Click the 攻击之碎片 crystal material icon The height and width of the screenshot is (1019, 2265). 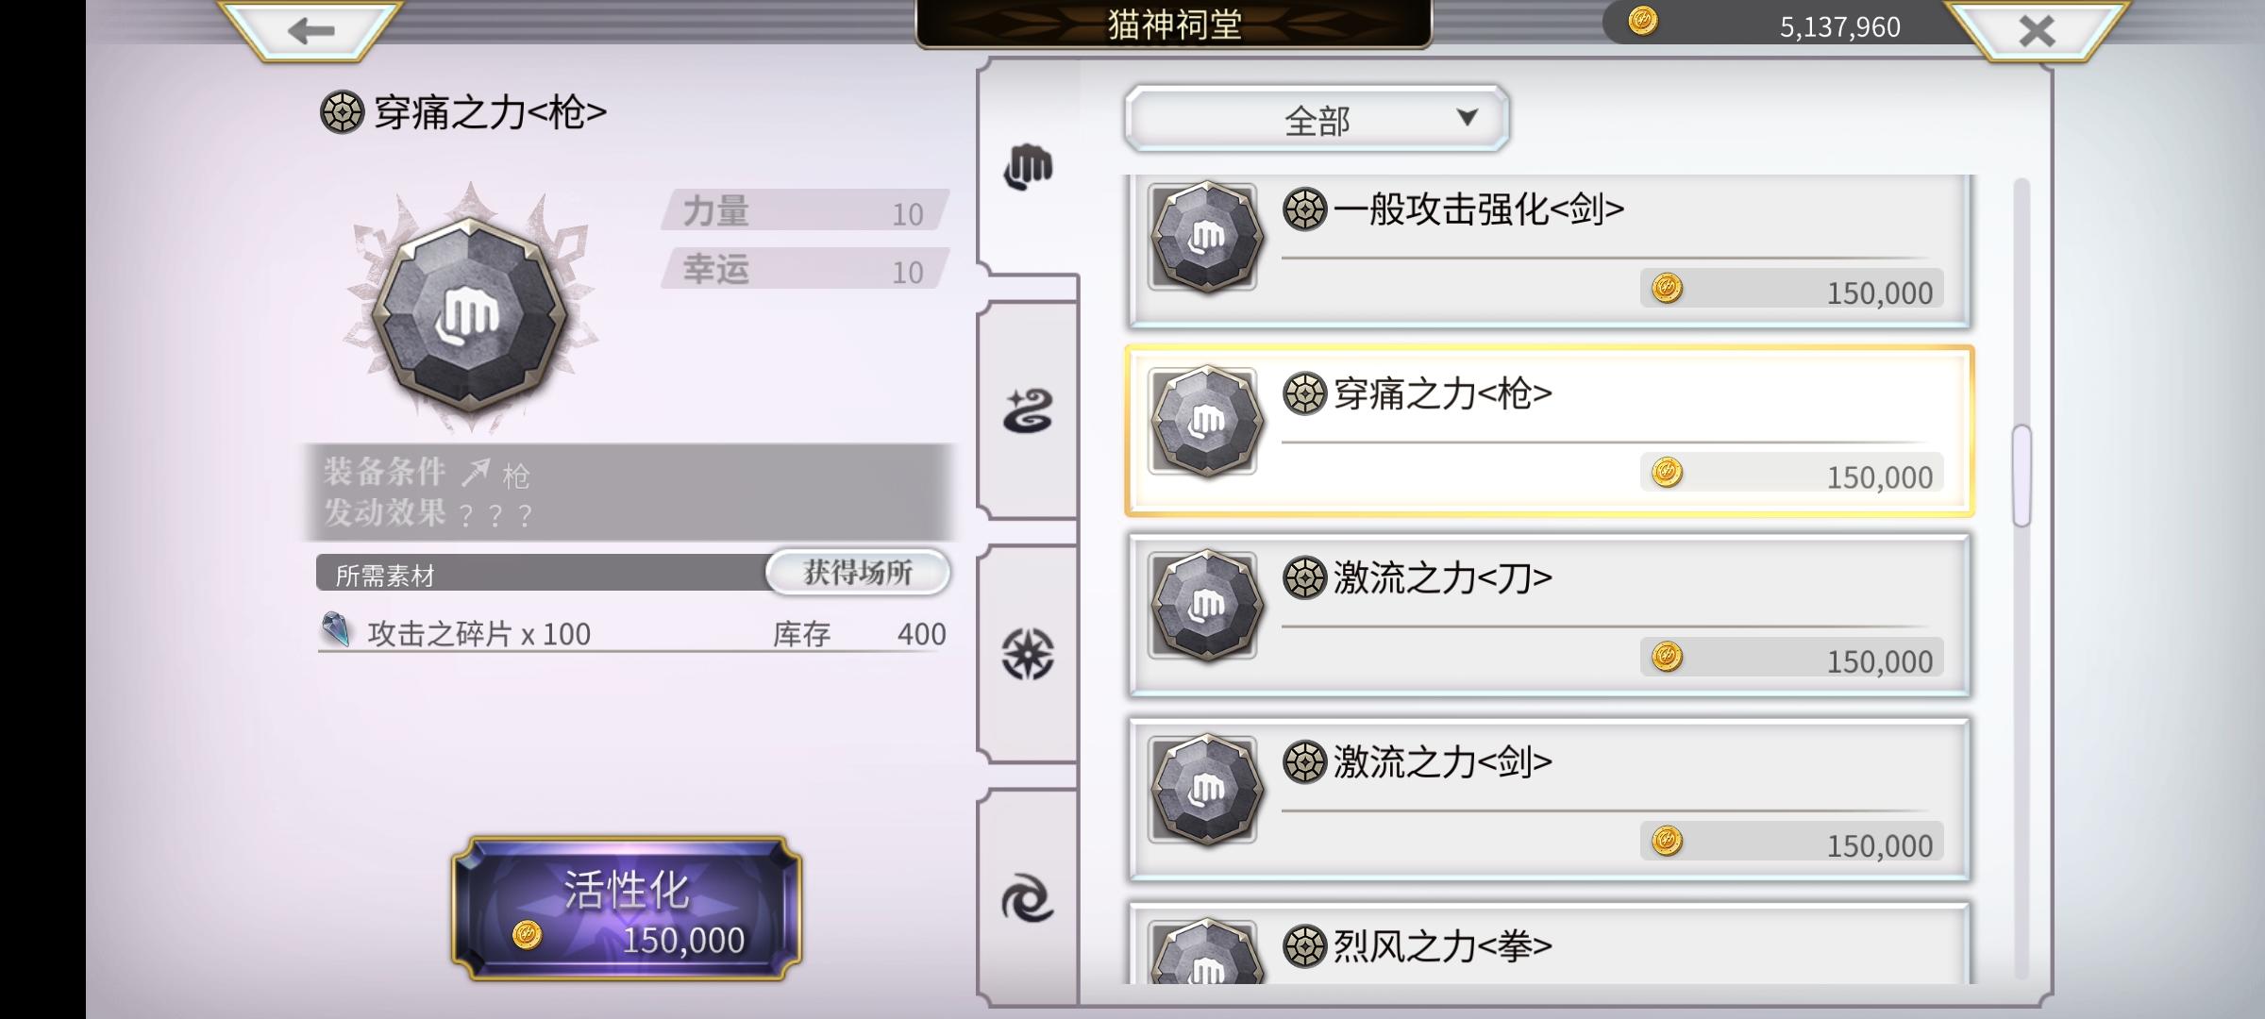coord(336,629)
